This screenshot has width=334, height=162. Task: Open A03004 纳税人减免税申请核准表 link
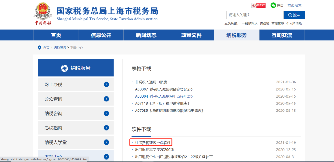(x=164, y=96)
